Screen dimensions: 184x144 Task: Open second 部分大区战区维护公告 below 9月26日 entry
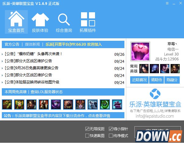[x=28, y=75]
